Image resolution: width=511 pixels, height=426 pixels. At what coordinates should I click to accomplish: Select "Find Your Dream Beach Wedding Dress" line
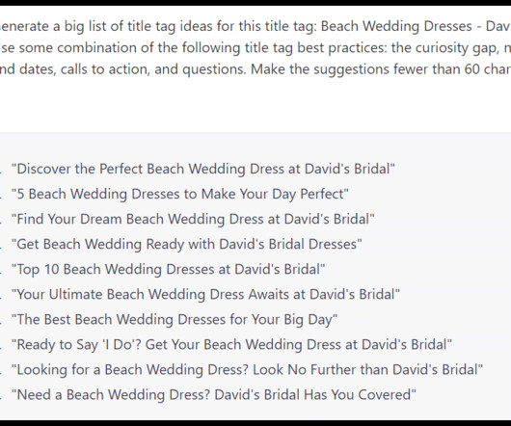(x=193, y=219)
